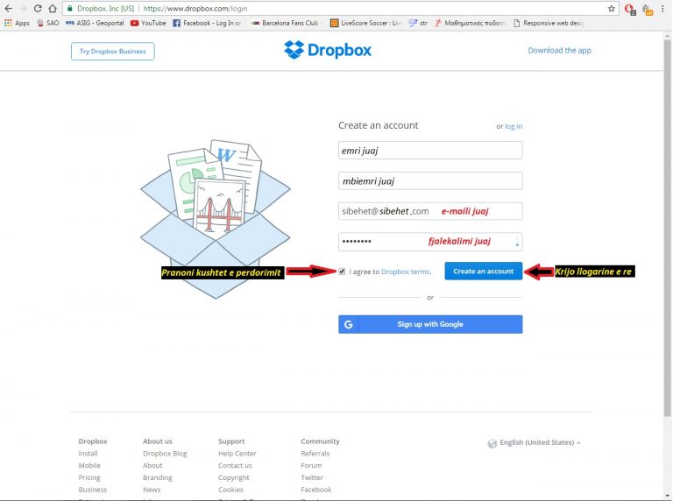This screenshot has width=673, height=501.
Task: Open the News footer link
Action: coord(152,490)
